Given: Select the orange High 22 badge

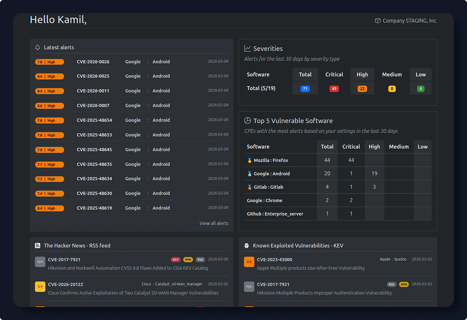Looking at the screenshot, I should click(x=362, y=89).
